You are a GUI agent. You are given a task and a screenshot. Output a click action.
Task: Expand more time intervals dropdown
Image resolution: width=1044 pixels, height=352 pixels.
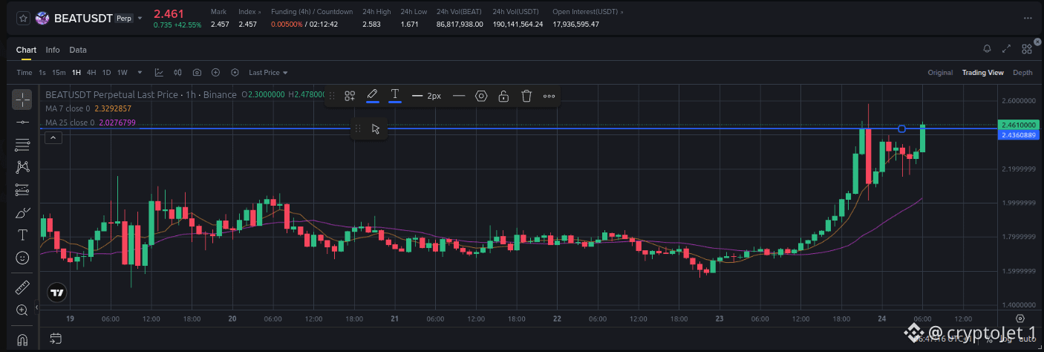(x=139, y=73)
